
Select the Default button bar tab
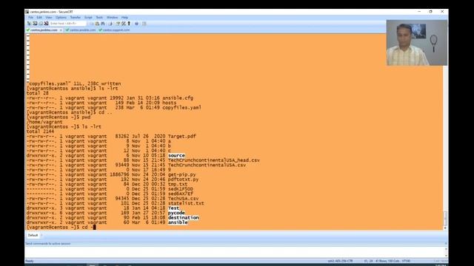pyautogui.click(x=33, y=235)
